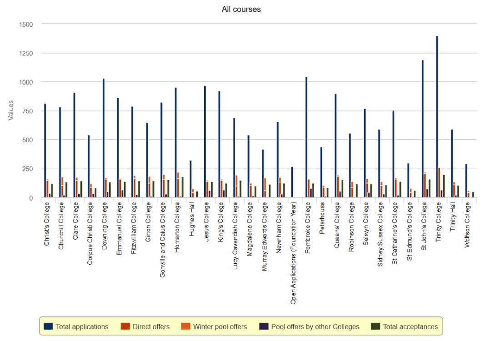The image size is (491, 341).
Task: Click the Emmanuel College axis label
Action: coord(119,229)
